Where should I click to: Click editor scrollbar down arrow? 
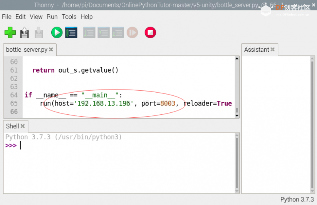[x=237, y=116]
